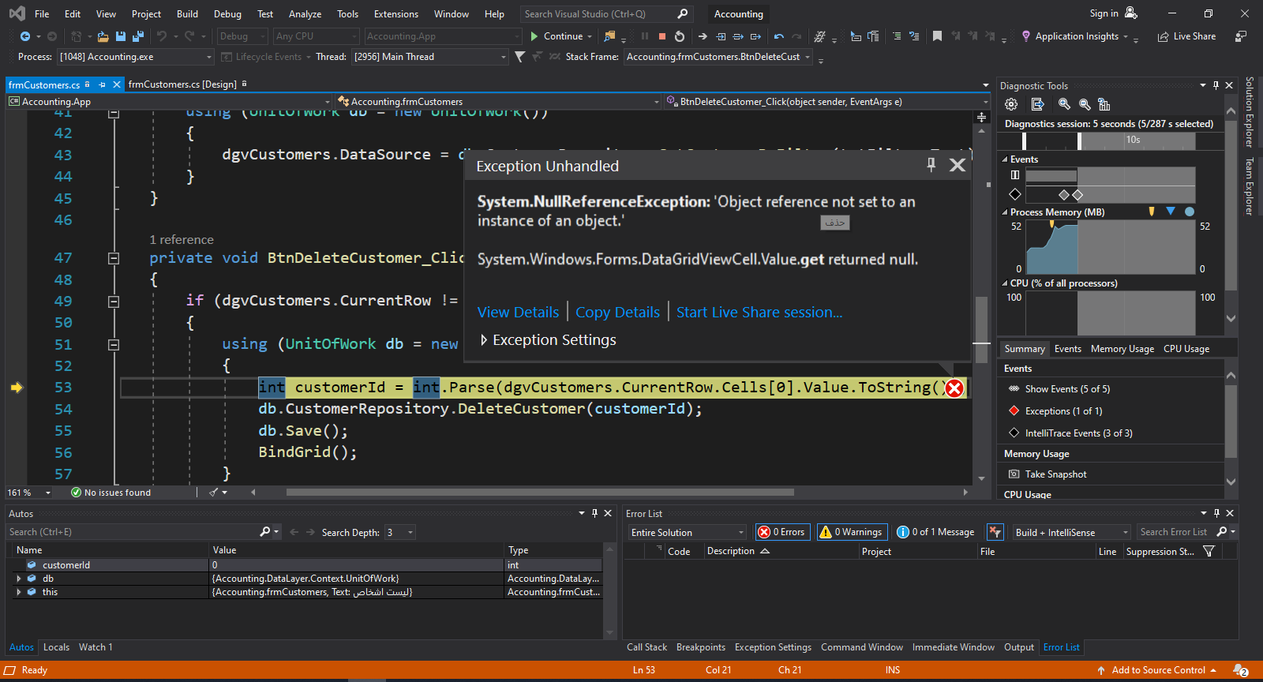Click Start Live Share session link

pos(759,312)
